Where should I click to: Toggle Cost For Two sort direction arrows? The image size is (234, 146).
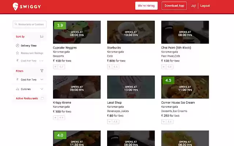[41, 61]
